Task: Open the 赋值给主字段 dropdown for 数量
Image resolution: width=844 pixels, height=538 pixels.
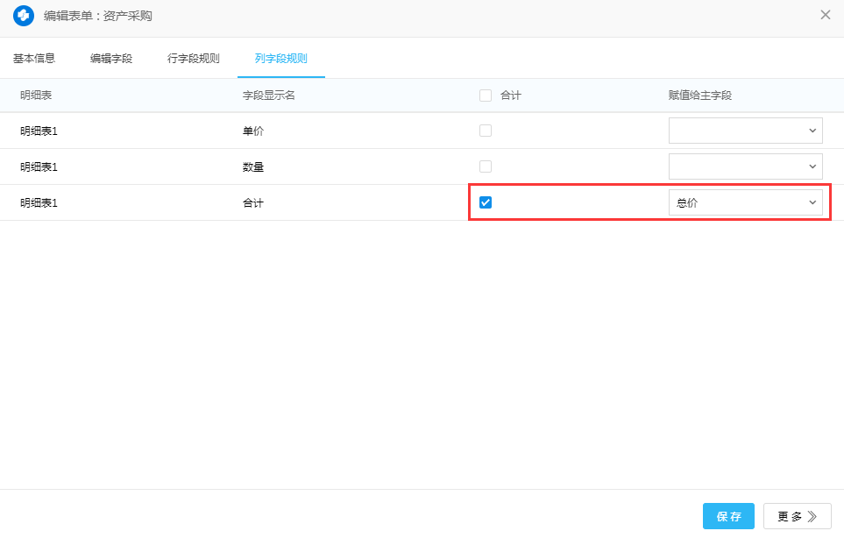Action: coord(745,166)
